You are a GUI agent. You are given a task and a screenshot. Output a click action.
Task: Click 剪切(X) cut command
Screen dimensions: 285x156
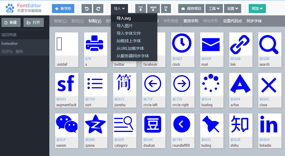pos(77,21)
